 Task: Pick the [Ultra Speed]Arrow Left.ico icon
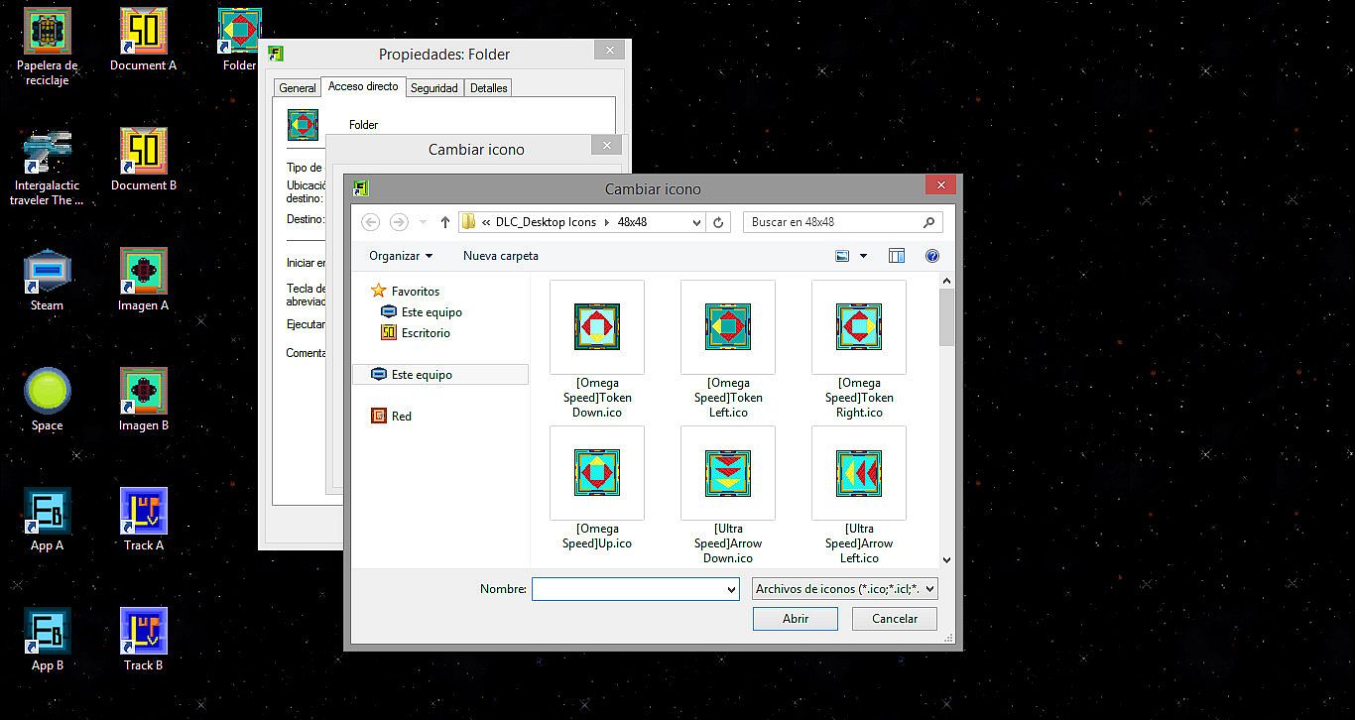click(x=858, y=472)
